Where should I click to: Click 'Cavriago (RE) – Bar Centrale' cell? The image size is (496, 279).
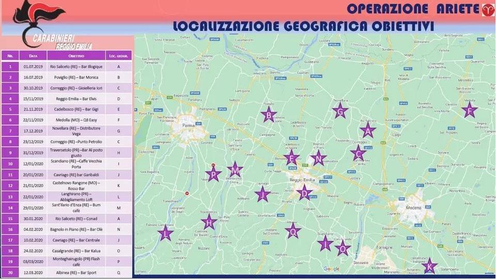tap(76, 240)
